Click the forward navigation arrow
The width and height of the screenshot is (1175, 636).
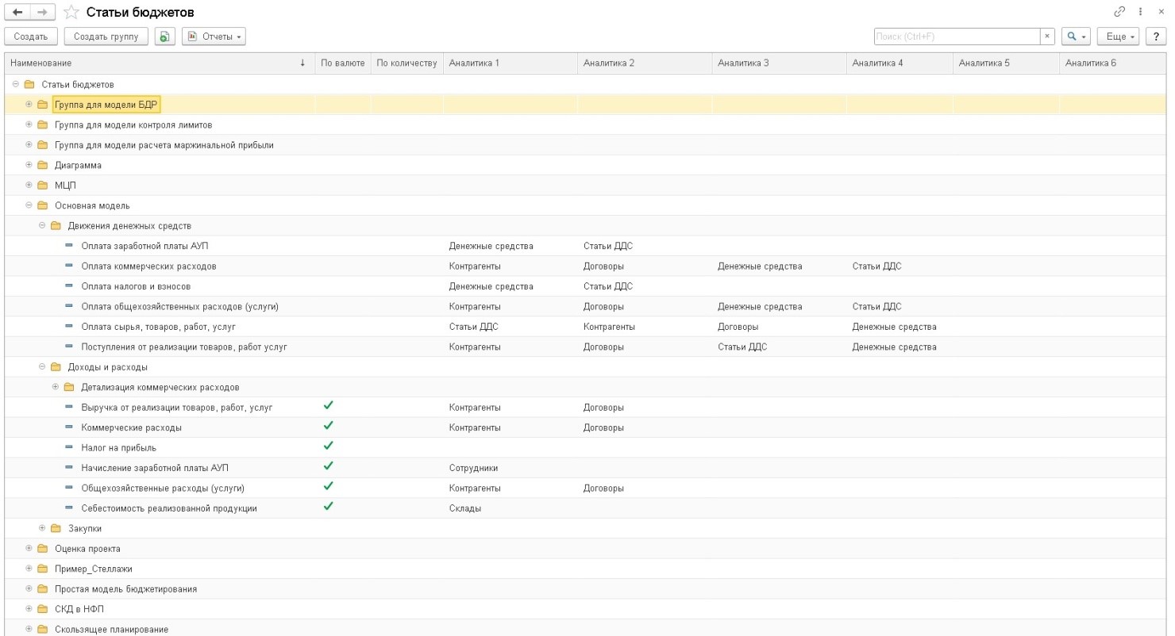click(41, 13)
